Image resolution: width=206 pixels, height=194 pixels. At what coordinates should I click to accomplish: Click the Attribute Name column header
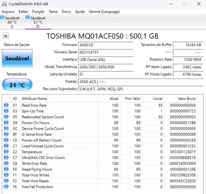(x=59, y=98)
